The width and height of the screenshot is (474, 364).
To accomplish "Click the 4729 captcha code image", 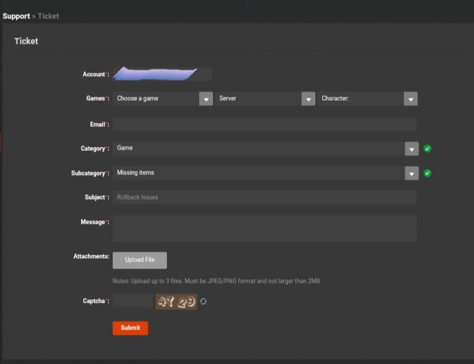I will pos(177,302).
